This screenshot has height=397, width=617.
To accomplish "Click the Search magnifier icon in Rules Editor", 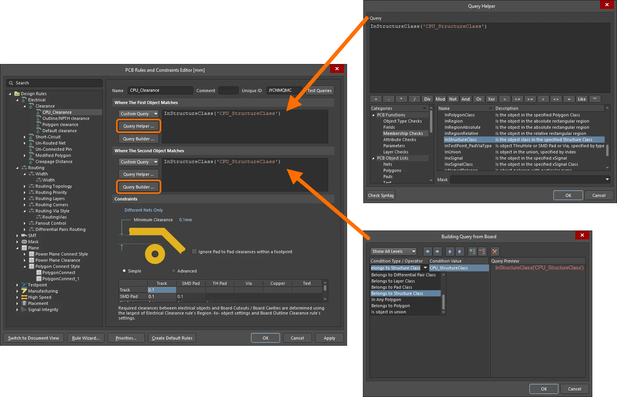I will [11, 83].
